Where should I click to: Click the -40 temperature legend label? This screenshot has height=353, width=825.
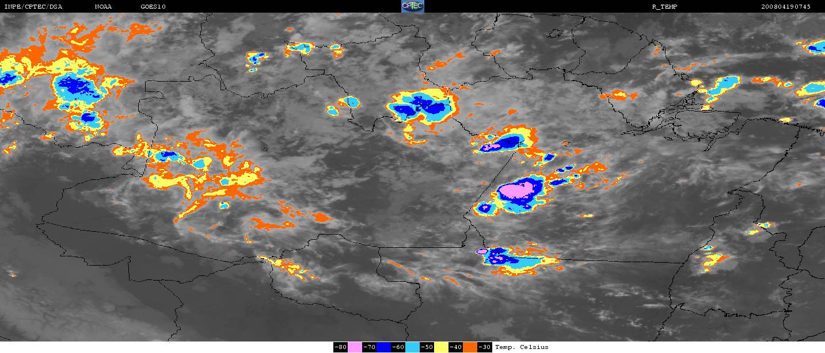click(x=455, y=347)
